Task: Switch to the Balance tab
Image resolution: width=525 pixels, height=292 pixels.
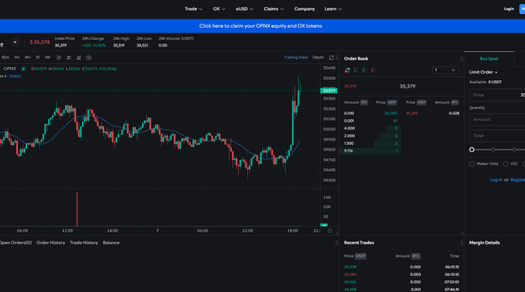Action: (x=111, y=243)
